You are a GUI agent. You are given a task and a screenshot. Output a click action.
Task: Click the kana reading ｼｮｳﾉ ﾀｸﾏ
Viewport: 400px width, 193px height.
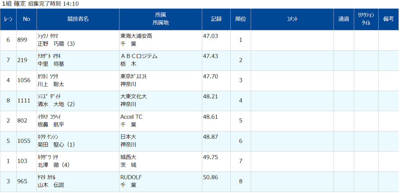coord(48,36)
